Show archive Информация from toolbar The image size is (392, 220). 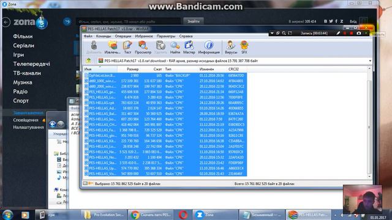point(209,48)
